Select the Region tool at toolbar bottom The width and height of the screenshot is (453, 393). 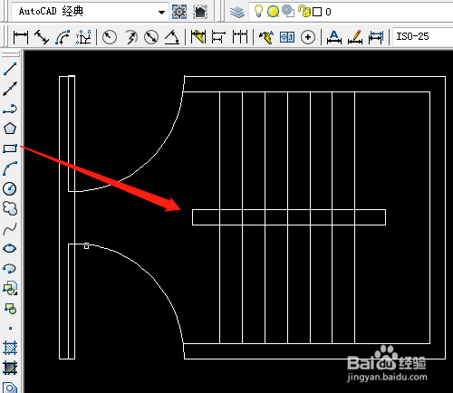pyautogui.click(x=10, y=388)
